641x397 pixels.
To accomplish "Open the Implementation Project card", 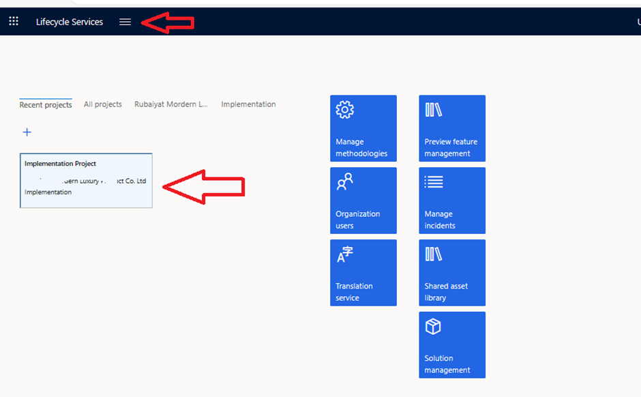I will point(86,180).
